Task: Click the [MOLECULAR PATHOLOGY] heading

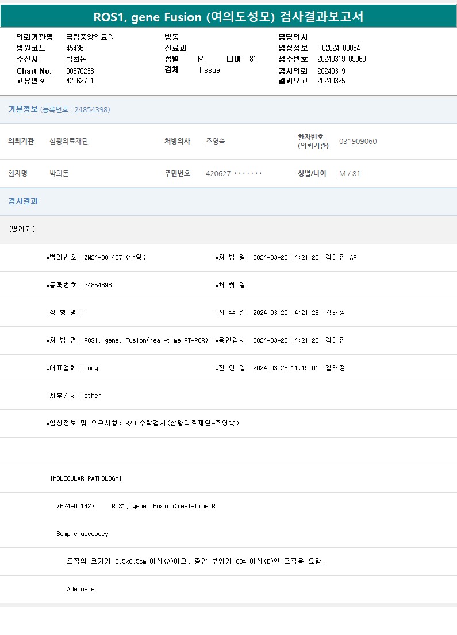Action: 86,478
